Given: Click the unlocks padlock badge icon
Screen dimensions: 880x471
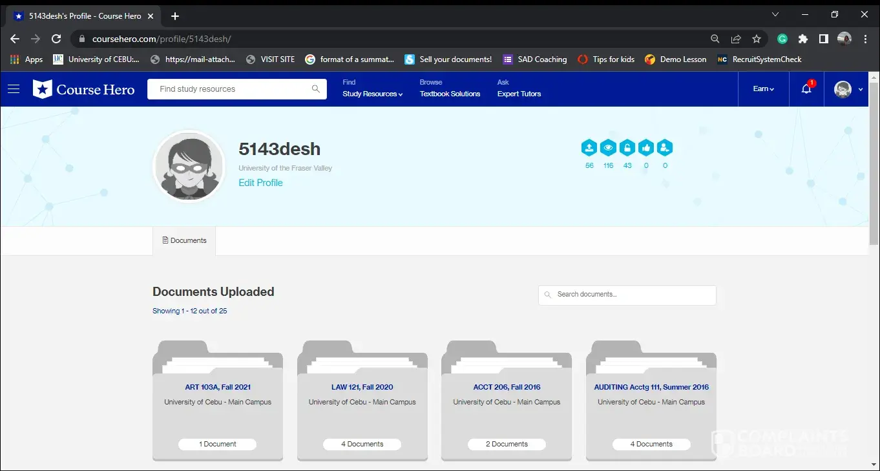Looking at the screenshot, I should [x=627, y=148].
